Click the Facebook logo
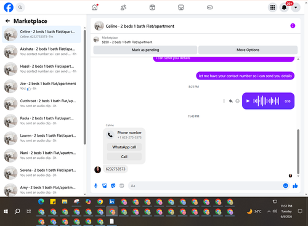This screenshot has width=308, height=226. click(9, 7)
